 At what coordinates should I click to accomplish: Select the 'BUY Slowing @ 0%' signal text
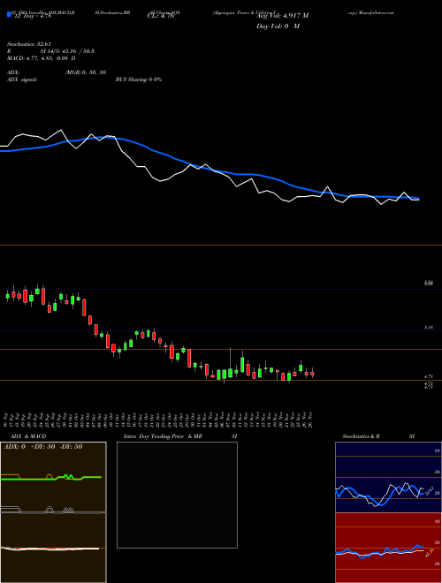(139, 79)
